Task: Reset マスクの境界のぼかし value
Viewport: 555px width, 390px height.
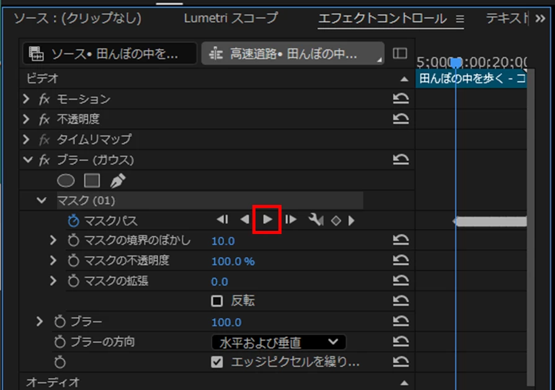Action: click(x=401, y=240)
